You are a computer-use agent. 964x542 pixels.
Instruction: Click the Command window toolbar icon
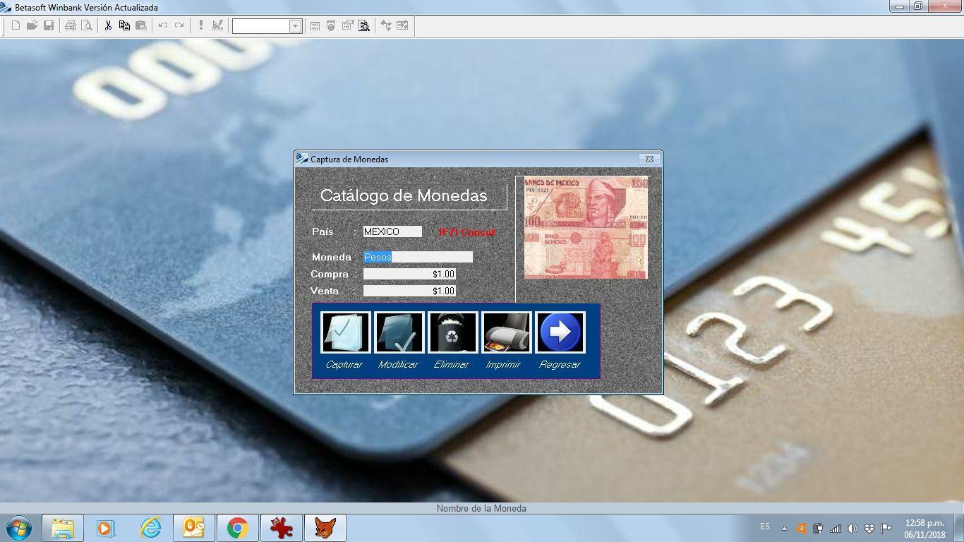coord(315,25)
